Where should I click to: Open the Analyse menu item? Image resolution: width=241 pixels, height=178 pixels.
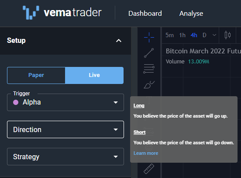(x=191, y=14)
